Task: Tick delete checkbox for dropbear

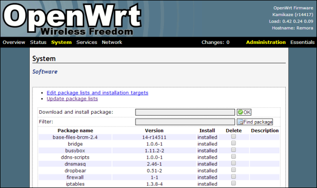Action: (x=234, y=170)
